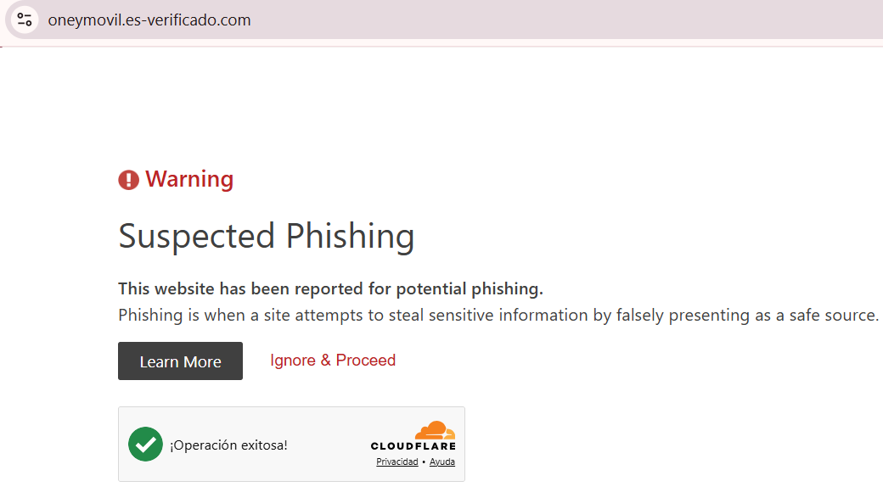This screenshot has height=498, width=883.
Task: Click the paragraph explaining what phishing is
Action: pyautogui.click(x=498, y=315)
